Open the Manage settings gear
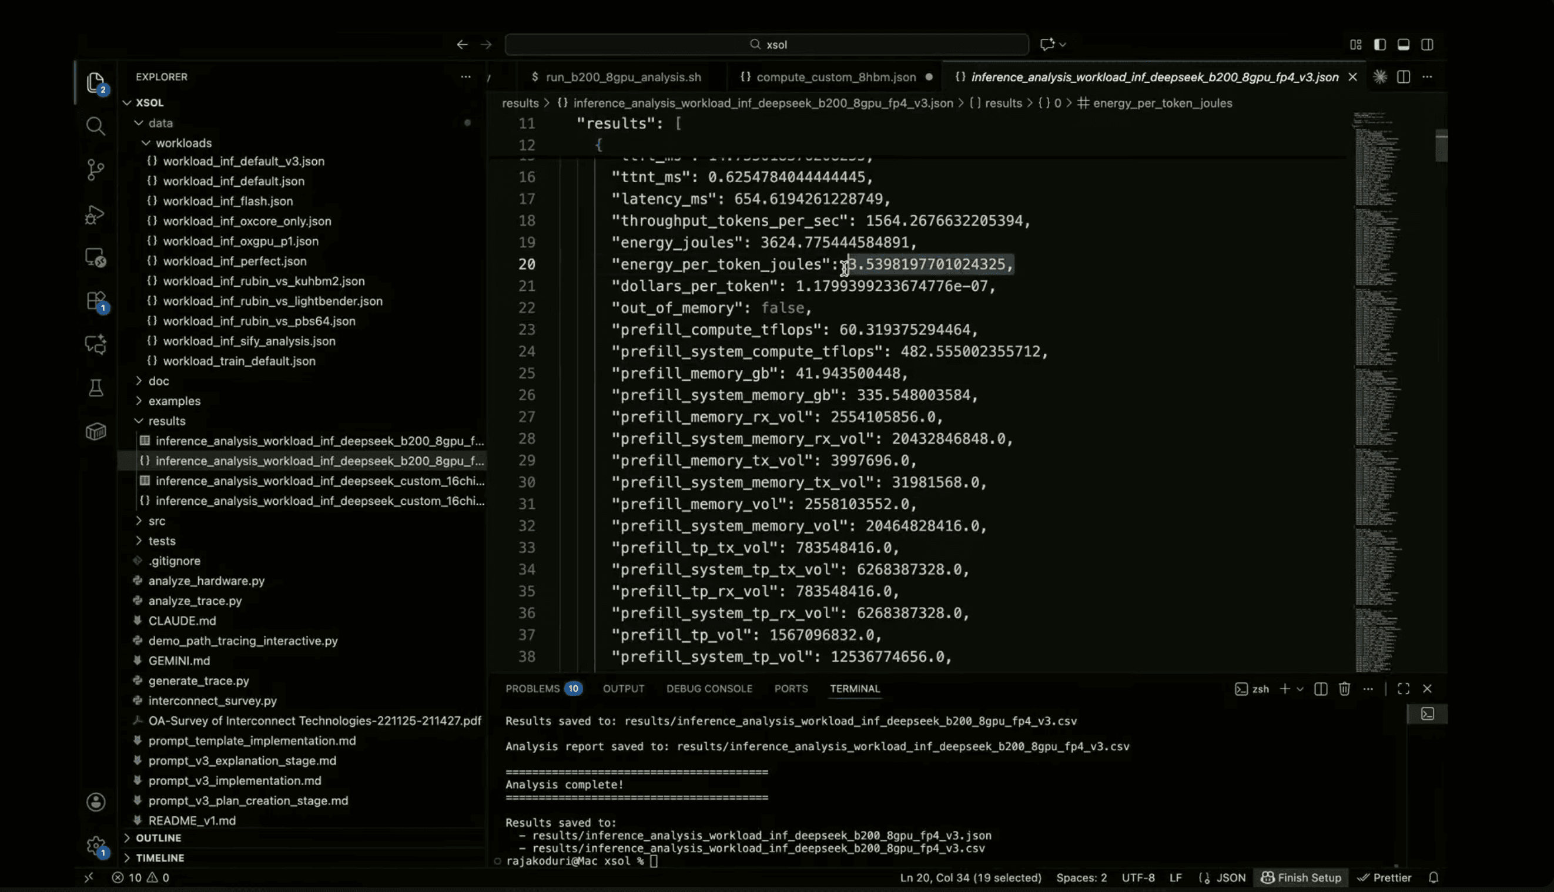This screenshot has width=1554, height=892. click(96, 846)
